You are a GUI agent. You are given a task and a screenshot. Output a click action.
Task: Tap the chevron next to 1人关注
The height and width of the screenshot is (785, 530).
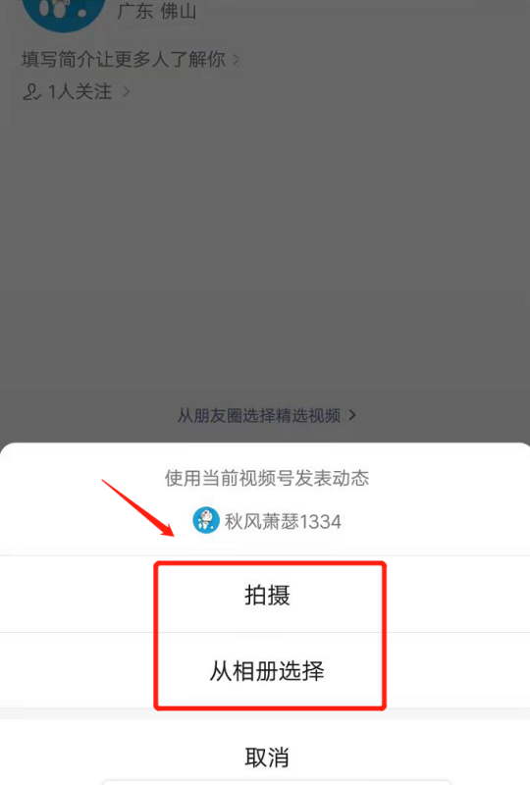[127, 91]
